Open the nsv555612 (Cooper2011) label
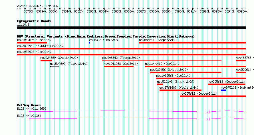This screenshot has height=135, width=254. click(x=198, y=94)
